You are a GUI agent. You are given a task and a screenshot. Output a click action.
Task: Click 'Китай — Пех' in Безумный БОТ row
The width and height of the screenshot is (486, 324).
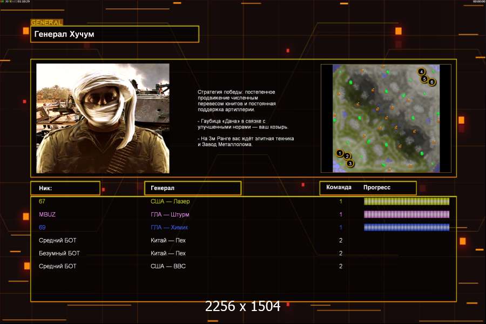pos(168,253)
